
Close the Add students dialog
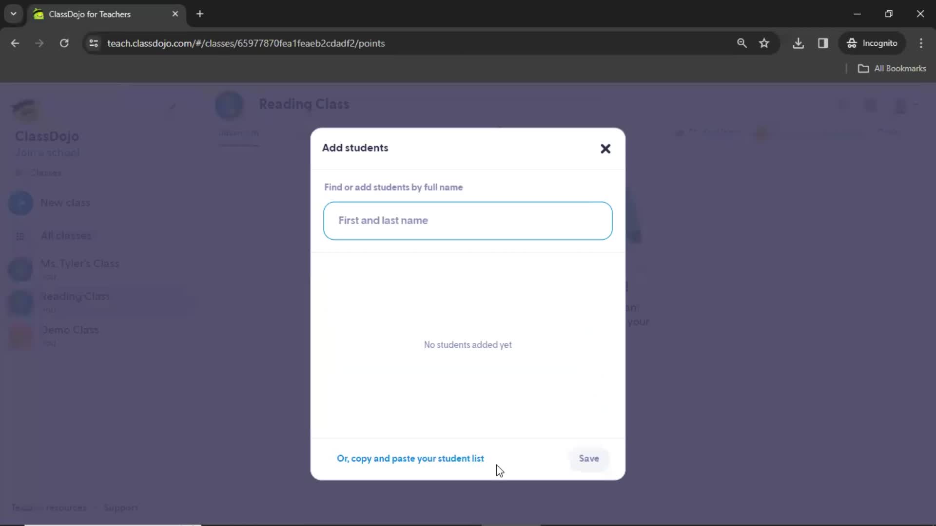[605, 149]
